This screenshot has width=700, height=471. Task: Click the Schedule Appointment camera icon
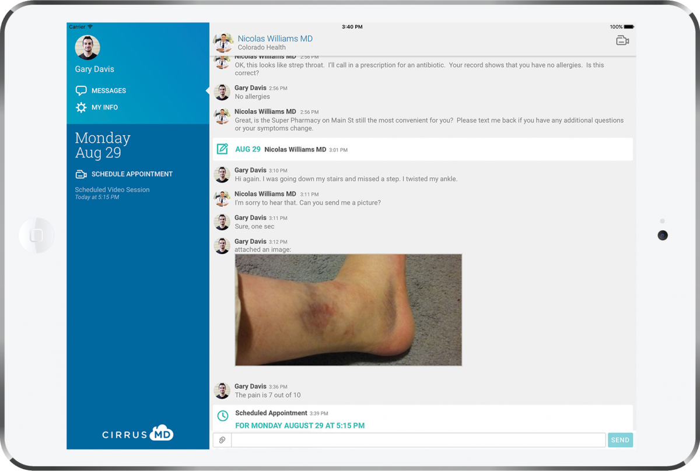(x=81, y=174)
